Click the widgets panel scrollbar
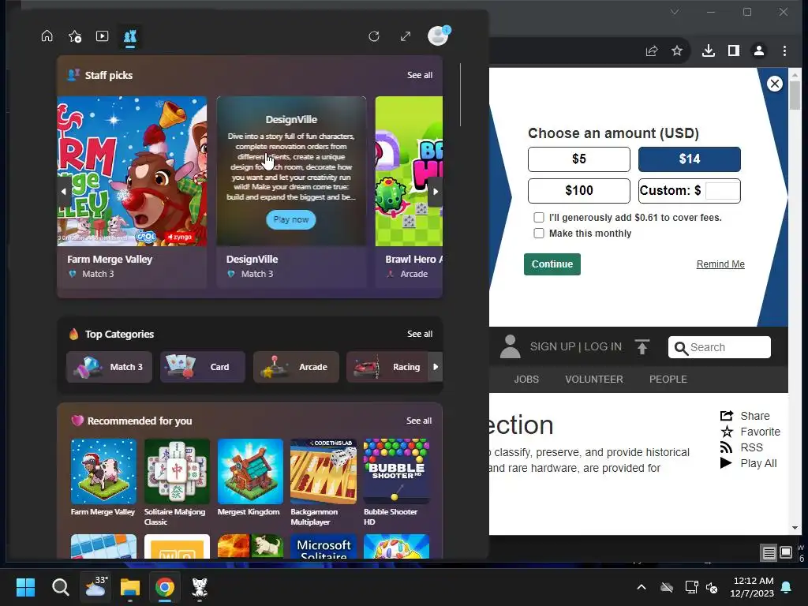Viewport: 808px width, 606px height. coord(460,95)
